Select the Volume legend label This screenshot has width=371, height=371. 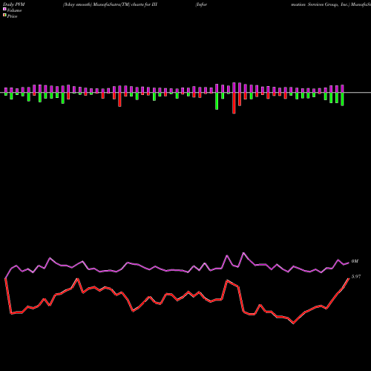14,10
